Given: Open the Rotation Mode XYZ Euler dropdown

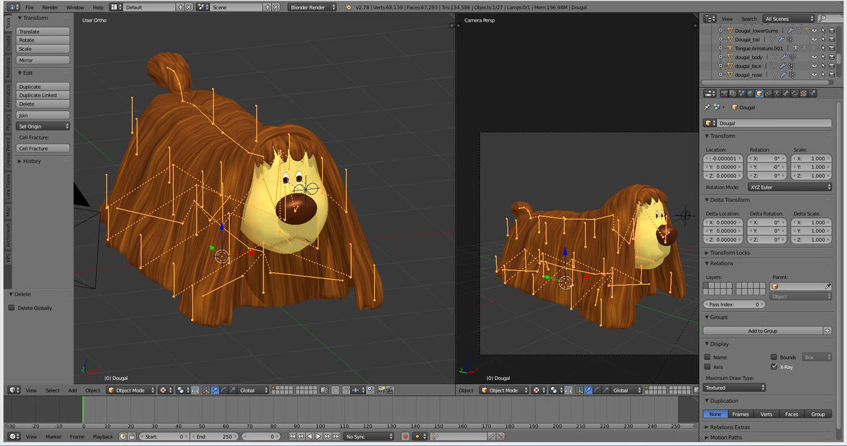Looking at the screenshot, I should [790, 187].
